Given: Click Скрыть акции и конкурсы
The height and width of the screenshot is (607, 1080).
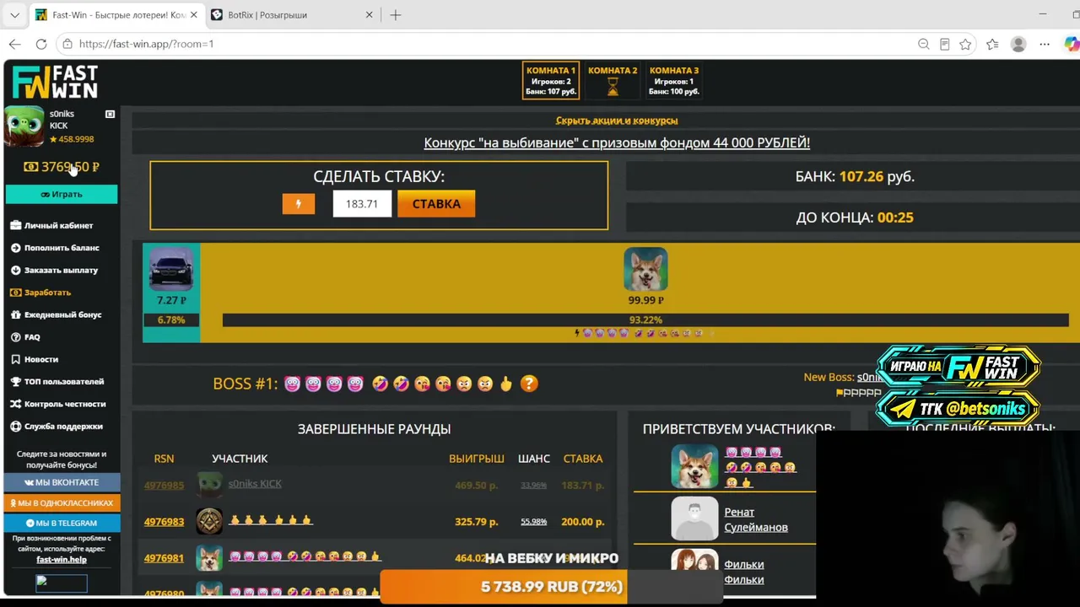Looking at the screenshot, I should (617, 121).
